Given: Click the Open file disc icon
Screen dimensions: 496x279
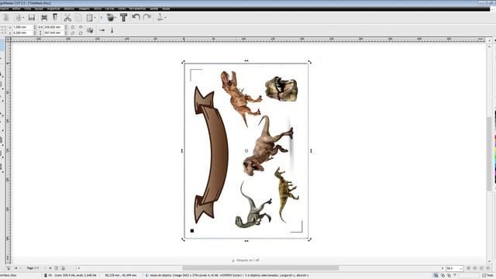Looking at the screenshot, I should 19,17.
